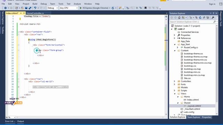223x125 pixels.
Task: Click Sync with Active Document icon
Action: click(x=197, y=18)
